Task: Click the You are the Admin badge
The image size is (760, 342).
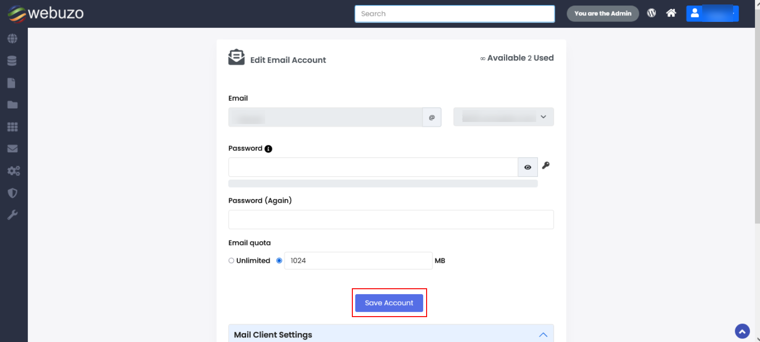Action: [603, 13]
